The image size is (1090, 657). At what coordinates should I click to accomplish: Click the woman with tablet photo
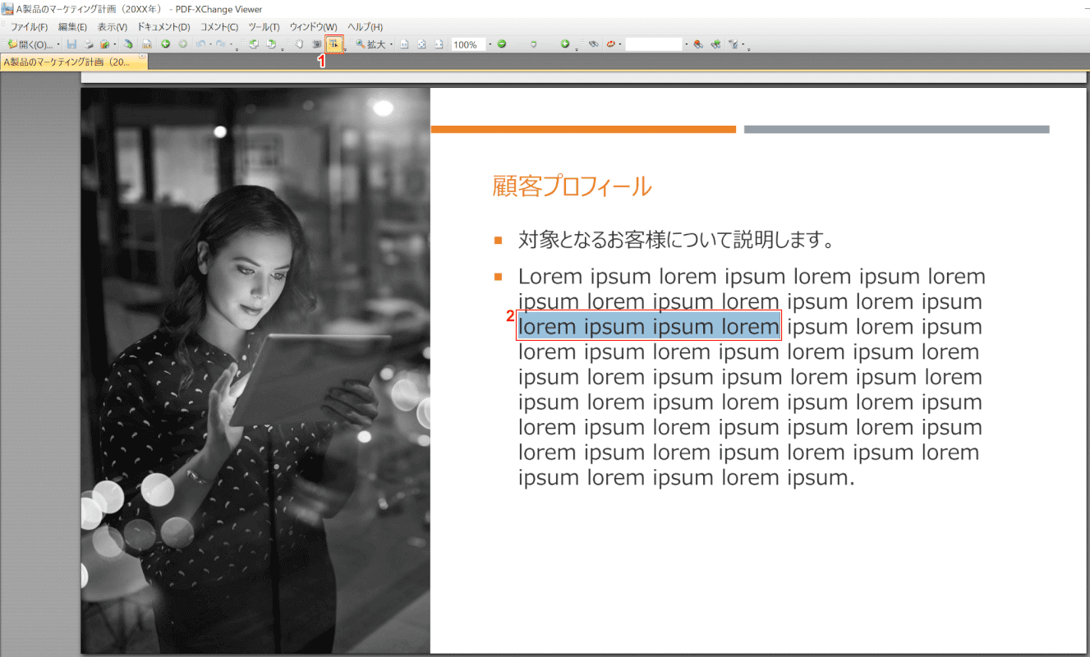255,370
